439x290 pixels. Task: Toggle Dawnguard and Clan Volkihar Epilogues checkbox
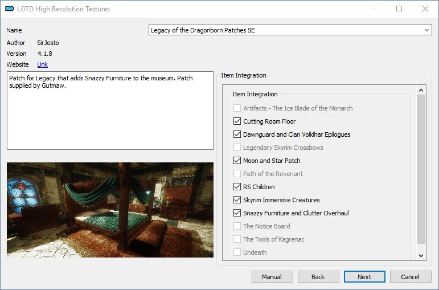[237, 134]
